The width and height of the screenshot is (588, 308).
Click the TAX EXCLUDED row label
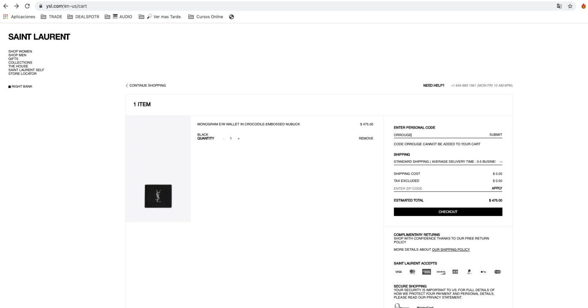coord(407,181)
